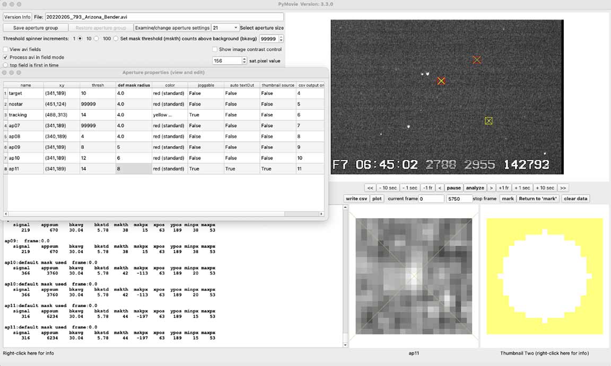Jump to start with << button

click(370, 188)
